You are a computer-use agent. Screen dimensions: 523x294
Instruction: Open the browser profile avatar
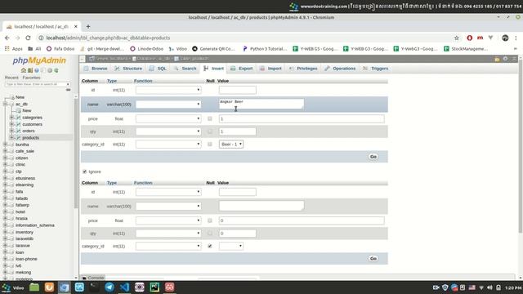pos(505,38)
